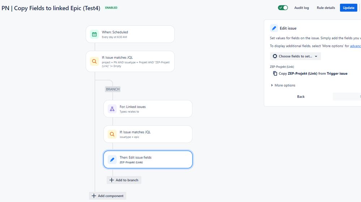Image resolution: width=361 pixels, height=202 pixels.
Task: Click the Back button
Action: click(301, 96)
